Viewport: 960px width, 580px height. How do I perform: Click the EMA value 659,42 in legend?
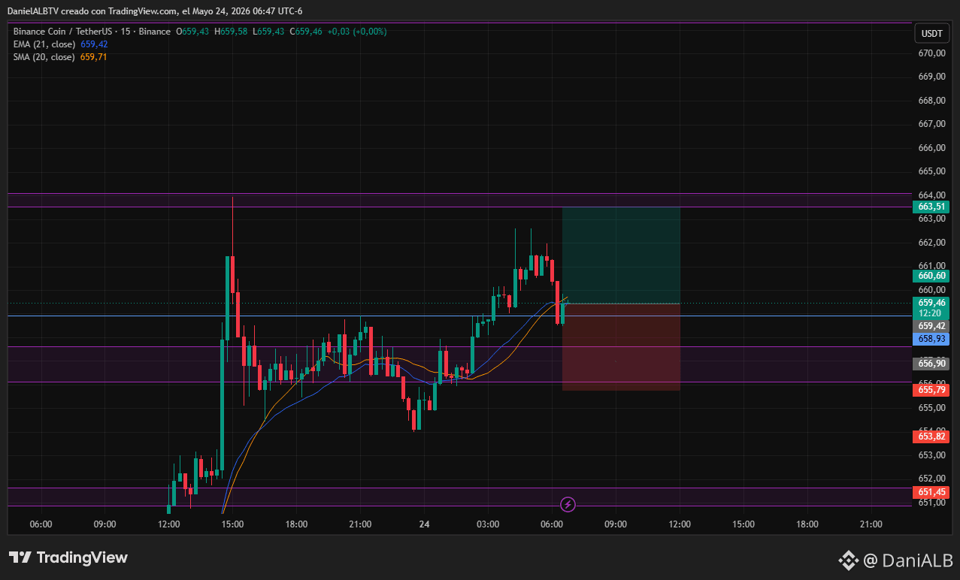click(x=94, y=44)
